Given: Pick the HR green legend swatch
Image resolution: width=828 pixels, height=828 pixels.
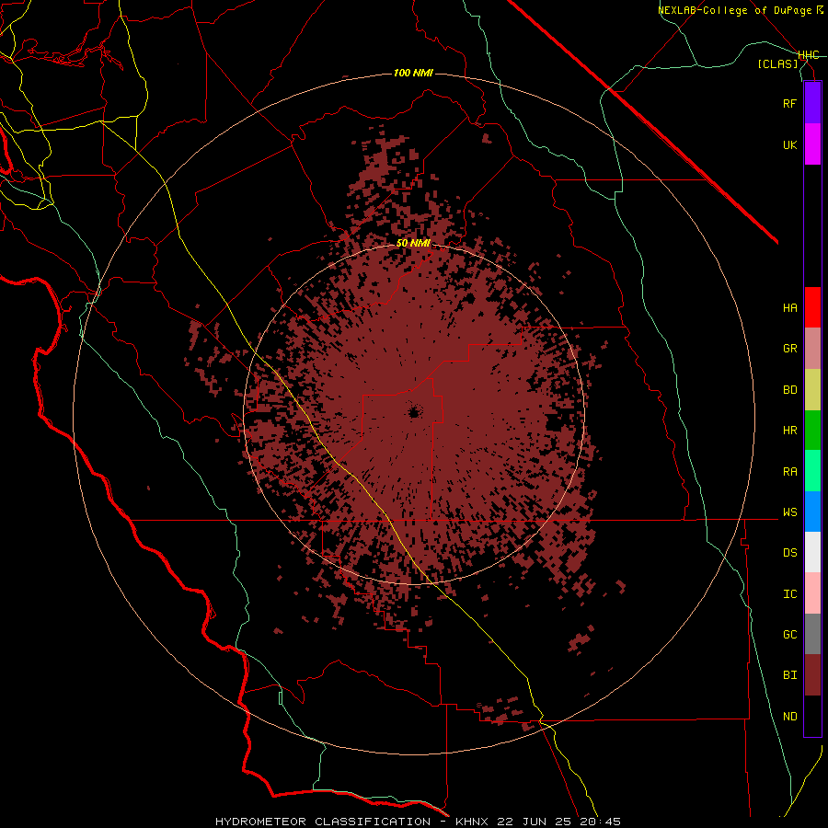Looking at the screenshot, I should click(812, 431).
